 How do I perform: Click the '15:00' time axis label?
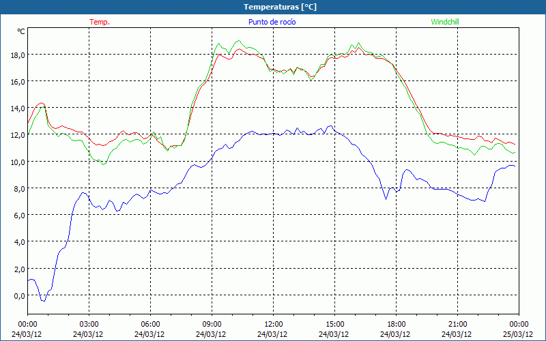click(x=334, y=325)
